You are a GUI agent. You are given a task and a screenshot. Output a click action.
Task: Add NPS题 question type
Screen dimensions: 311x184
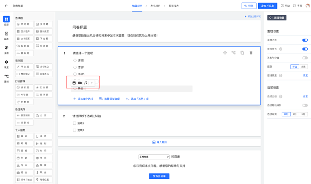[24, 95]
